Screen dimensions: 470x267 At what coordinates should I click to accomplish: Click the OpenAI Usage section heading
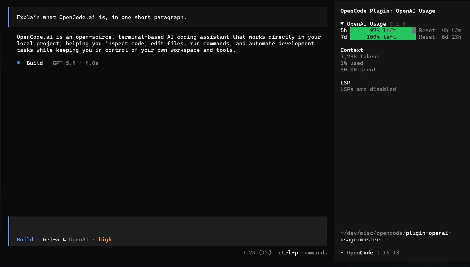[366, 24]
